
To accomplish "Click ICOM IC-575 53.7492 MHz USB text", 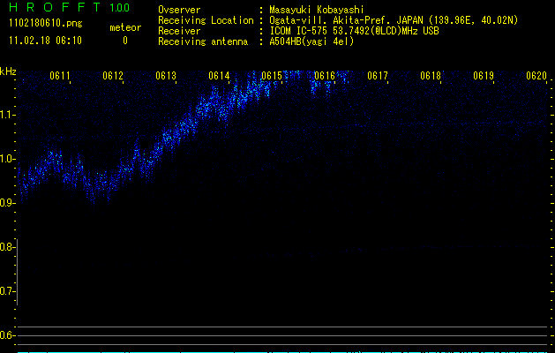I will [x=354, y=31].
